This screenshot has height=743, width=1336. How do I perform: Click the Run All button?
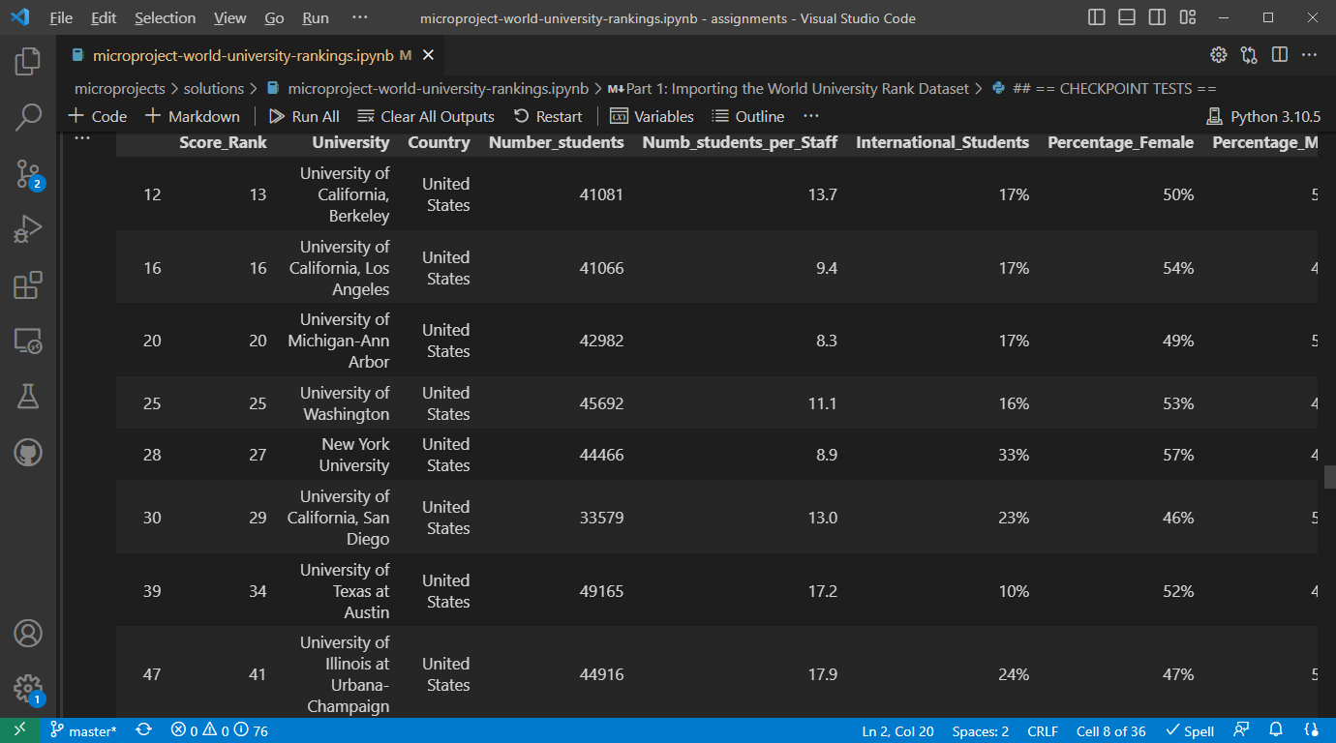coord(304,116)
